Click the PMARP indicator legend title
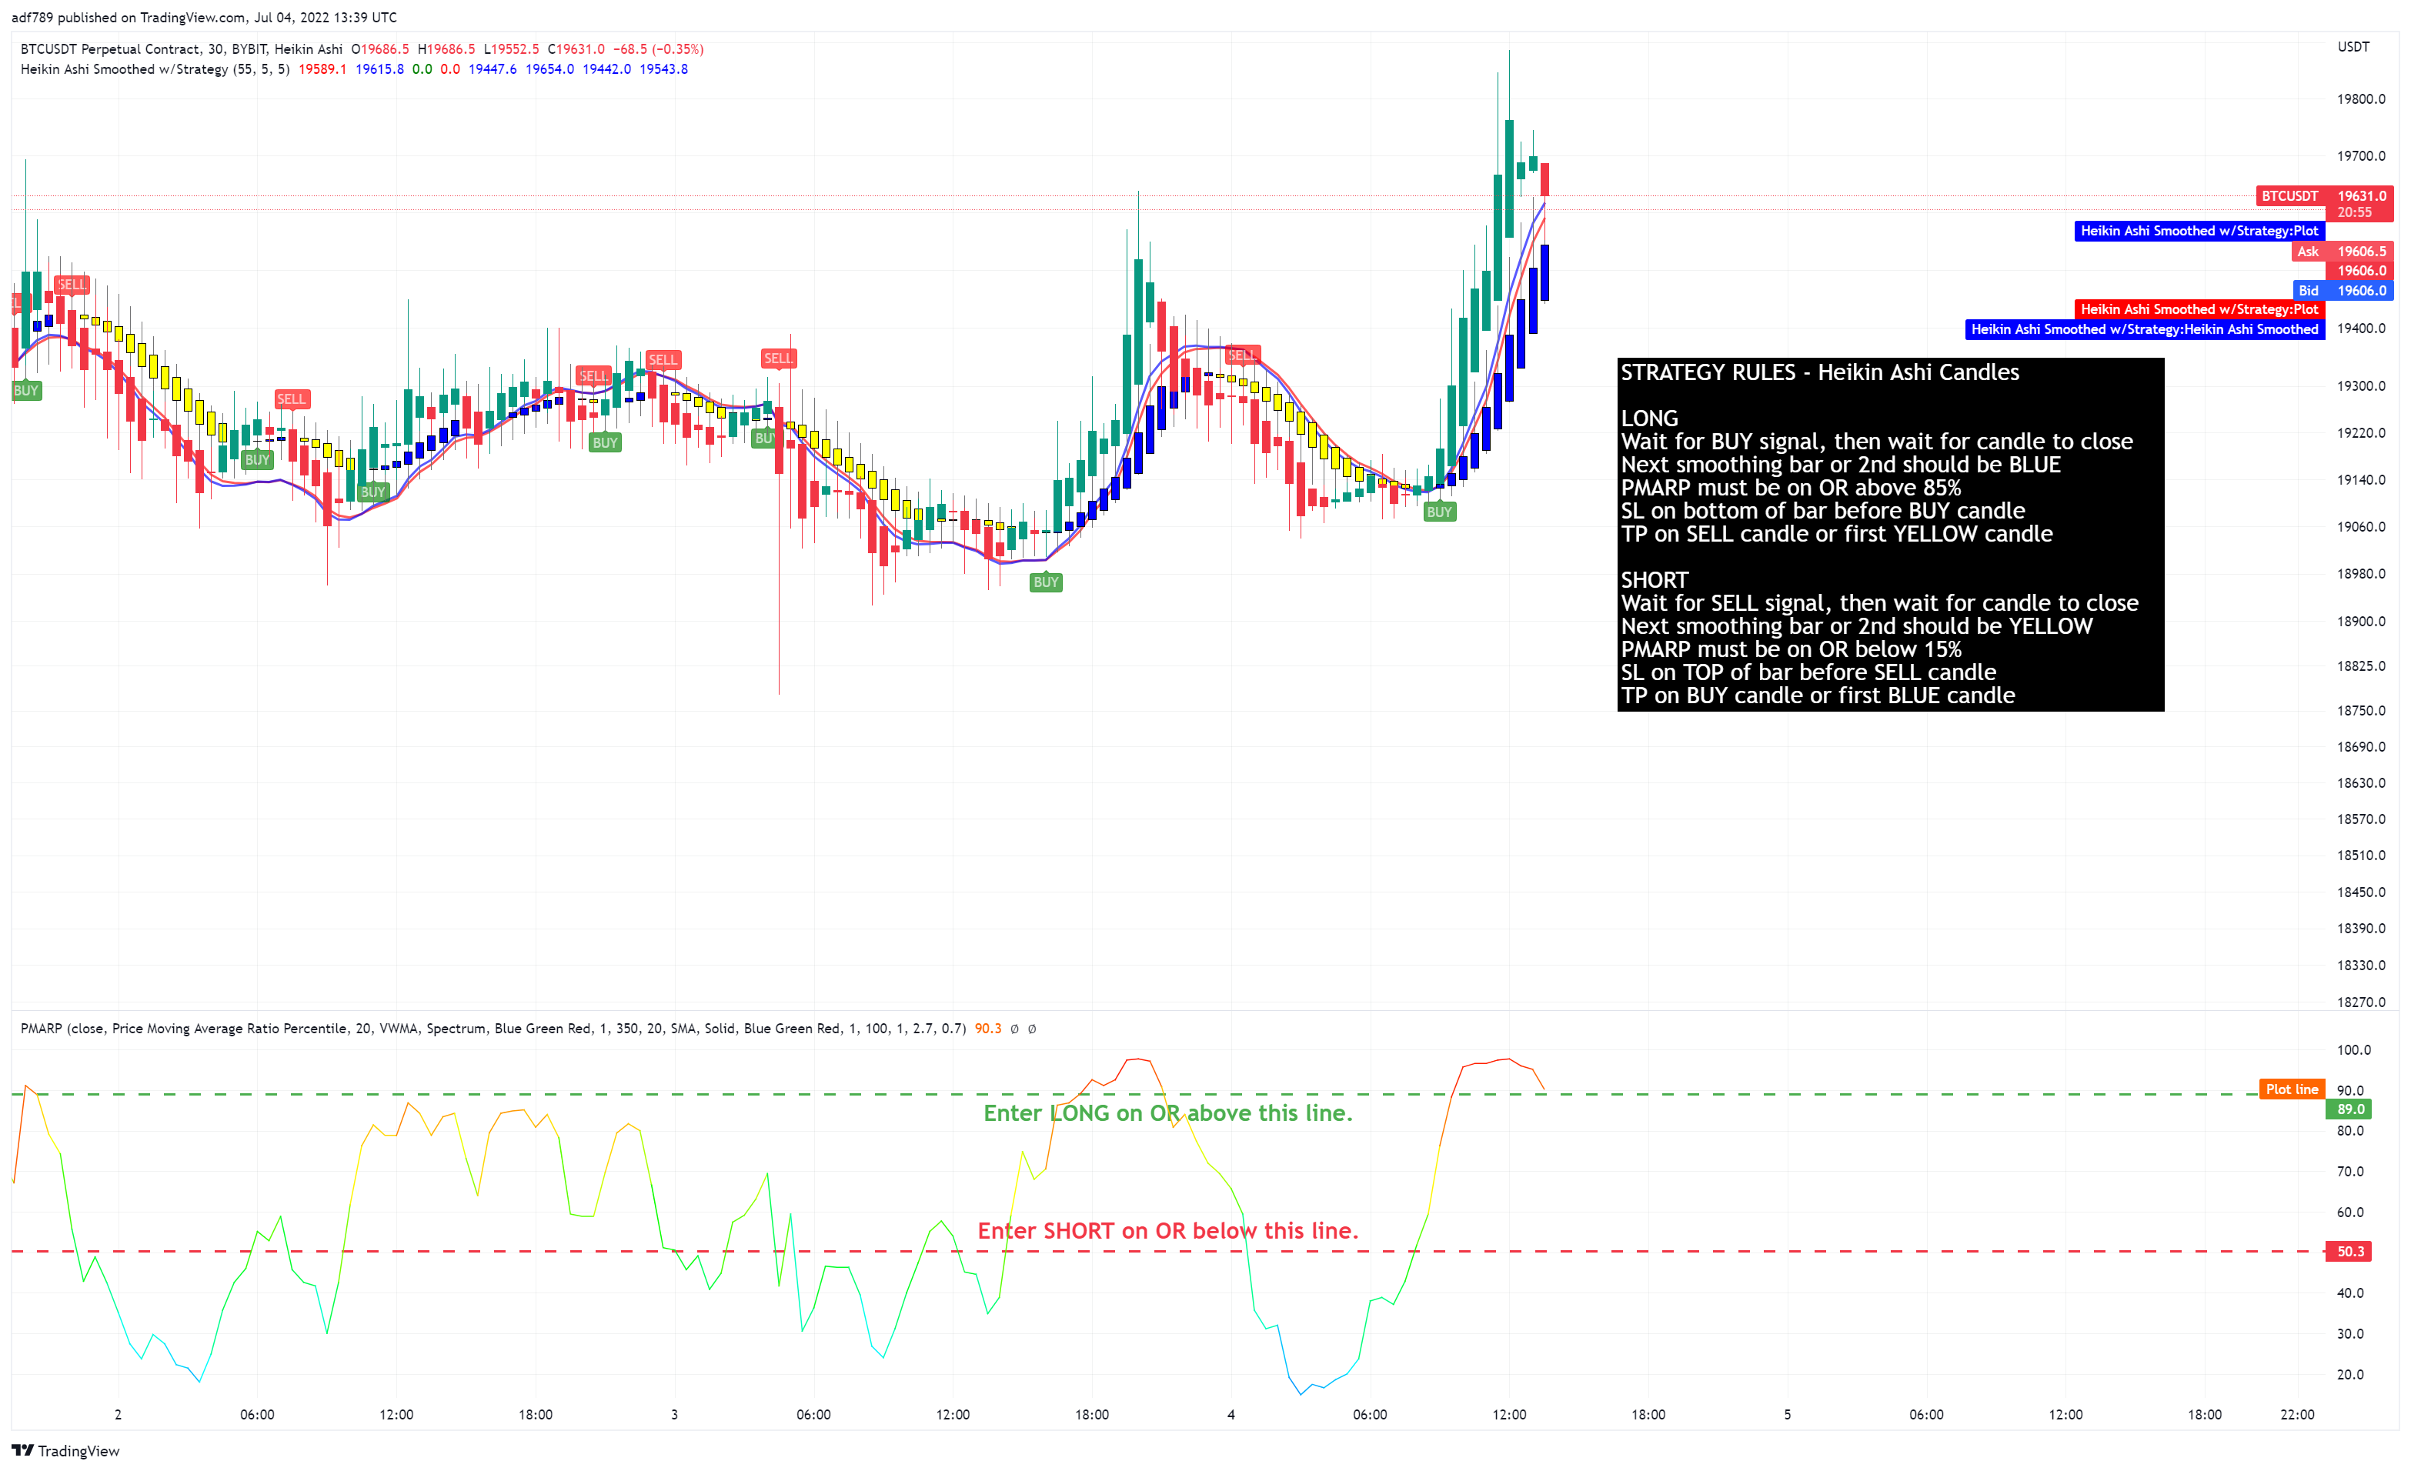This screenshot has width=2411, height=1471. tap(493, 1029)
